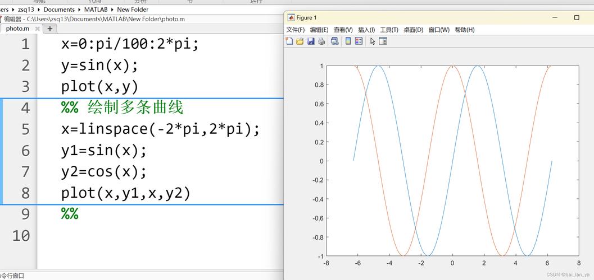
Task: Expand the arrow after zsq13 in the path bar
Action: [x=38, y=10]
